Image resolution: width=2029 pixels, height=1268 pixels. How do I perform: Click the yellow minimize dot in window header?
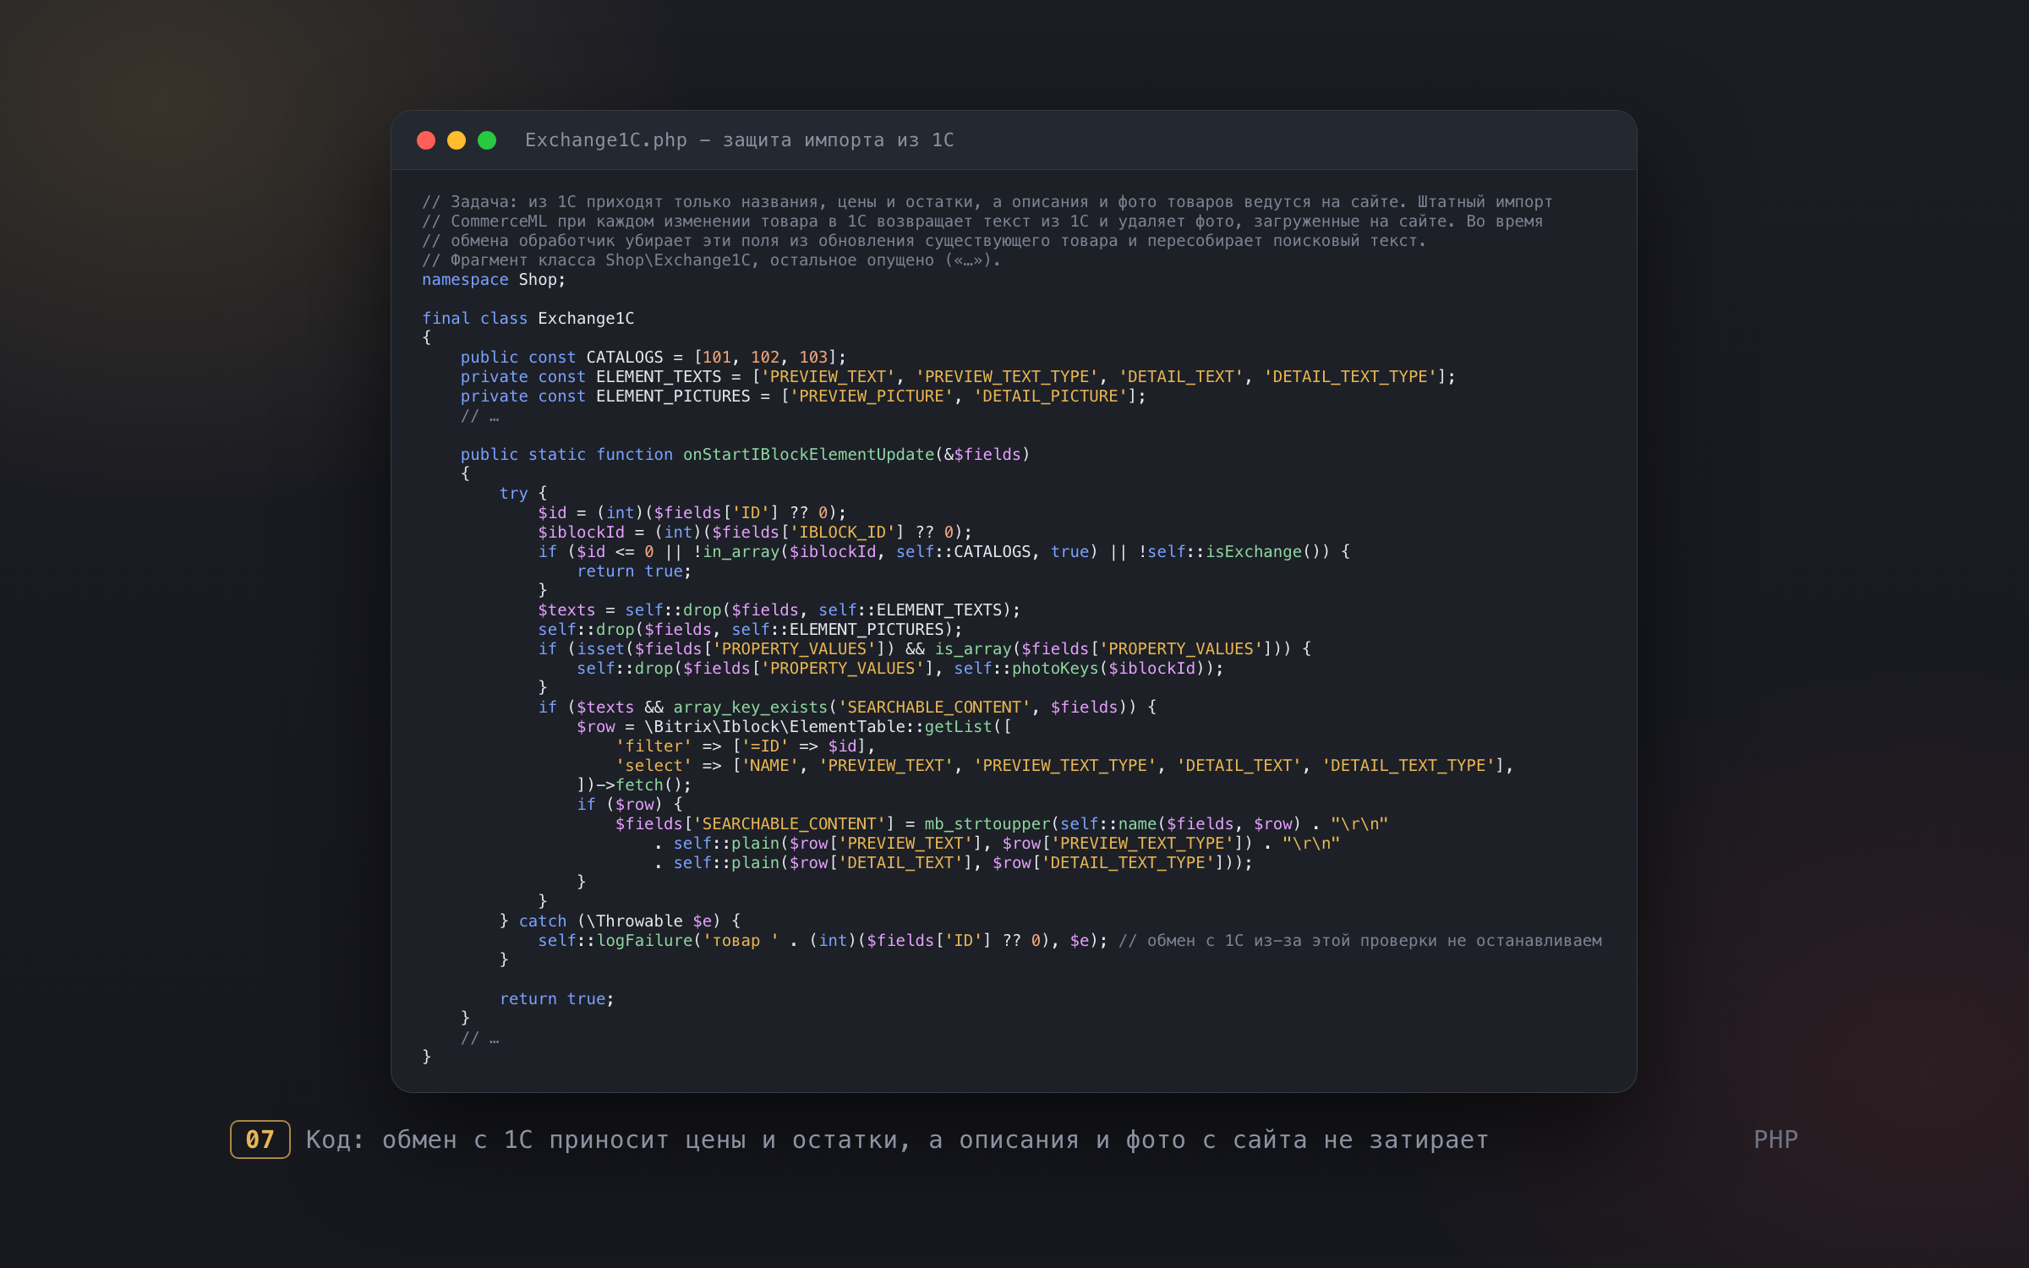click(x=457, y=140)
